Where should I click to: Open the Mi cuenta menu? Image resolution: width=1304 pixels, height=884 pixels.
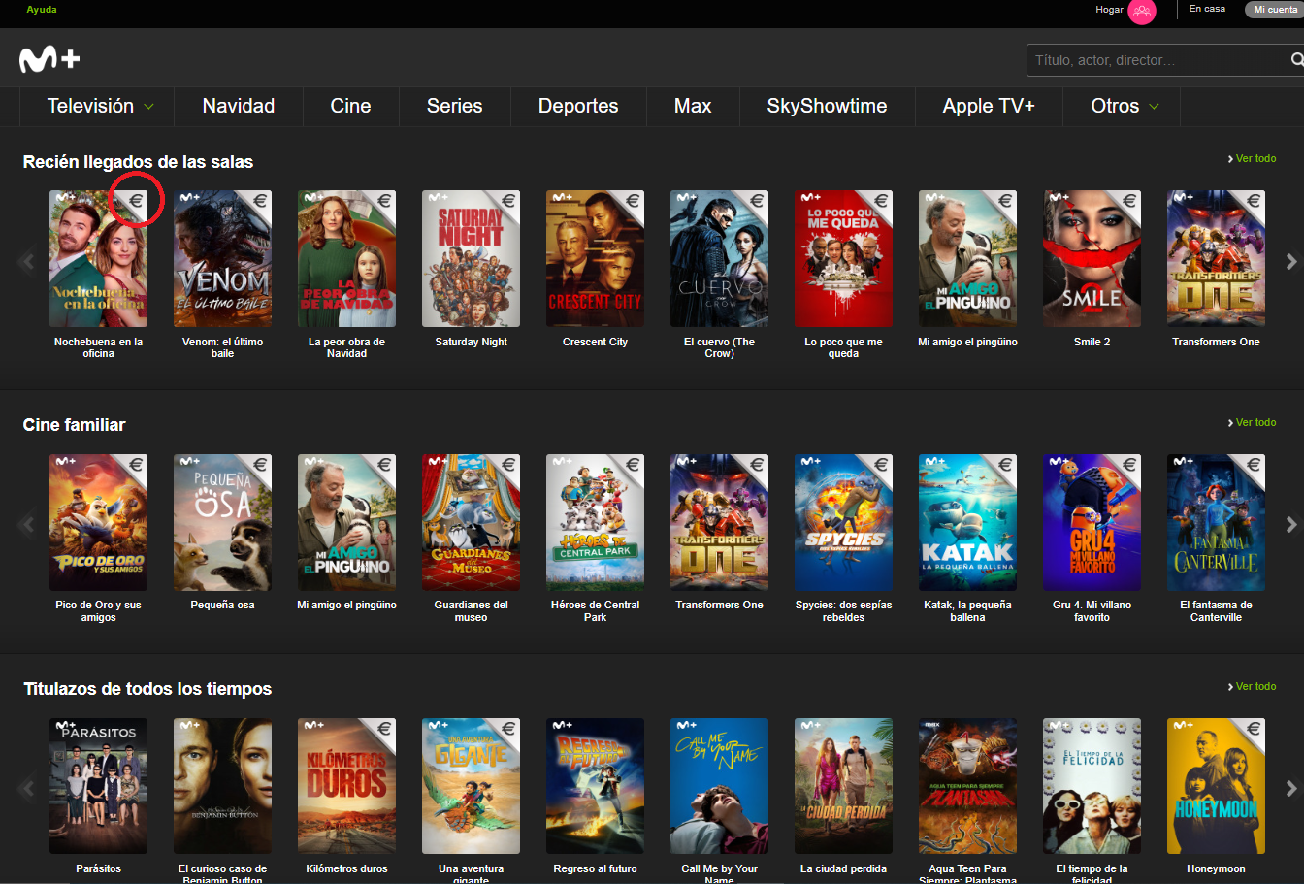[1275, 10]
